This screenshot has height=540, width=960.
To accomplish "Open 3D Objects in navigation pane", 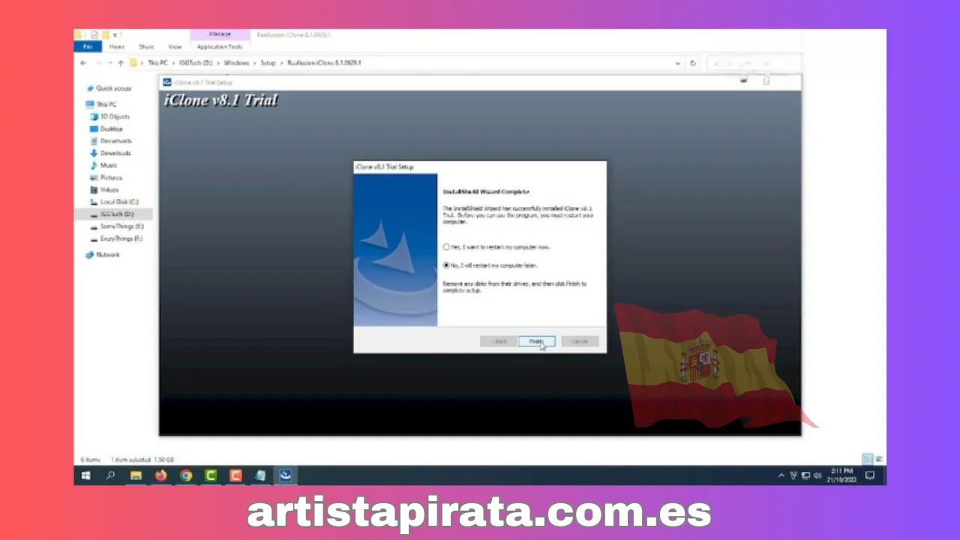I will [110, 116].
